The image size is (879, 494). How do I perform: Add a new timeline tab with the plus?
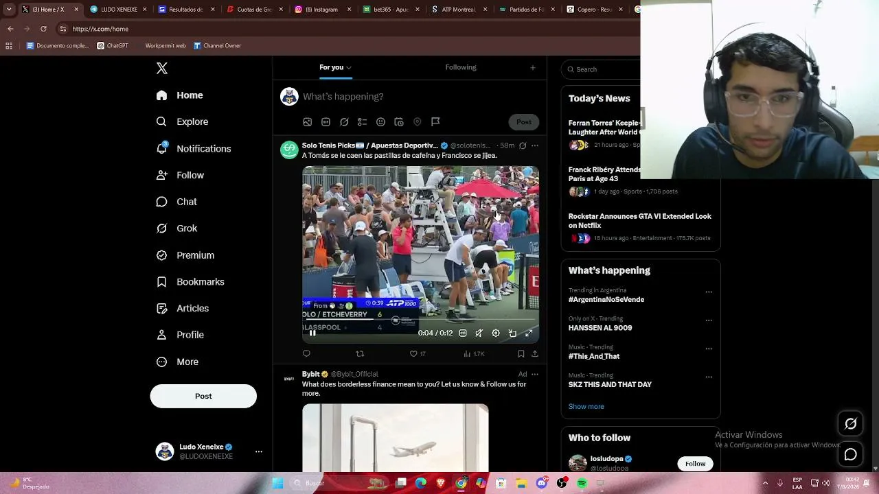tap(533, 67)
